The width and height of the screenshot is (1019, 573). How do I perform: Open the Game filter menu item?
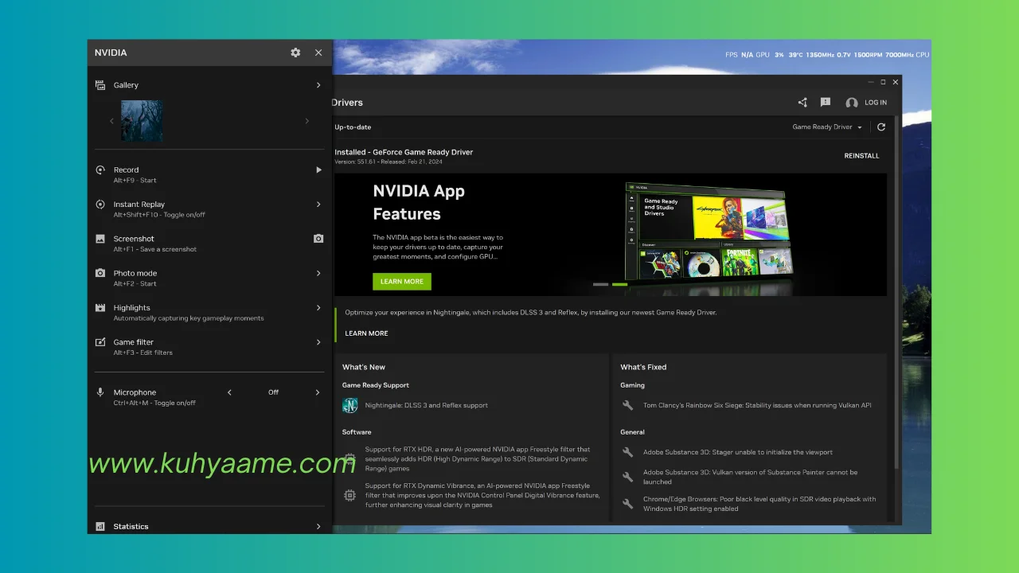coord(210,346)
